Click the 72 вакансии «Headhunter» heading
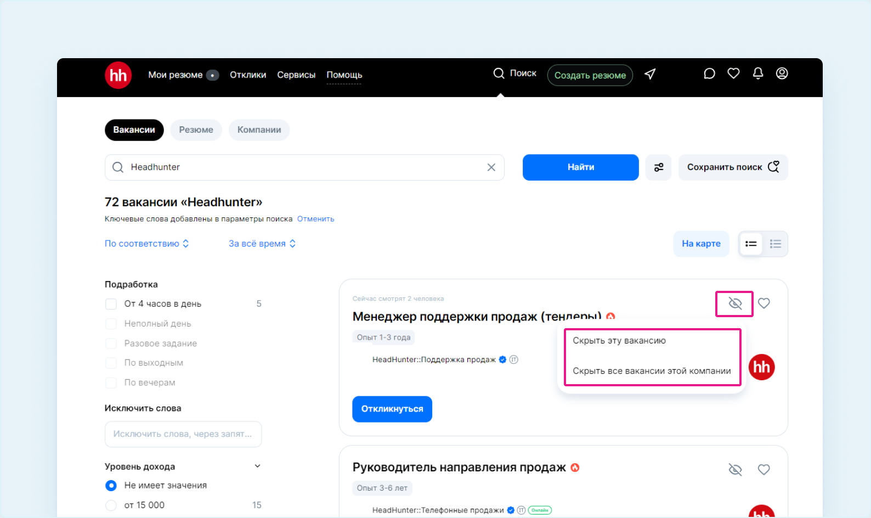The height and width of the screenshot is (518, 871). pyautogui.click(x=184, y=202)
